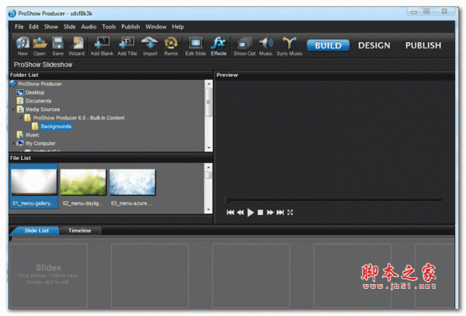Click the Add Blank slide icon
Image resolution: width=466 pixels, height=316 pixels.
click(x=102, y=46)
